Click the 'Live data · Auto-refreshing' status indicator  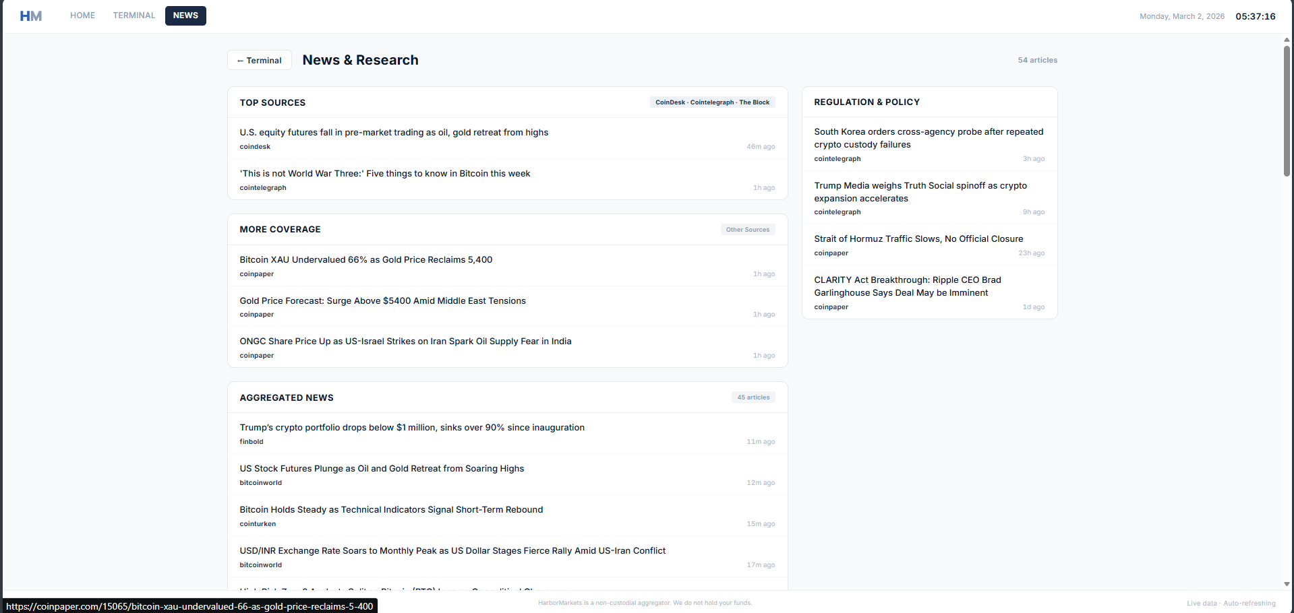coord(1230,603)
